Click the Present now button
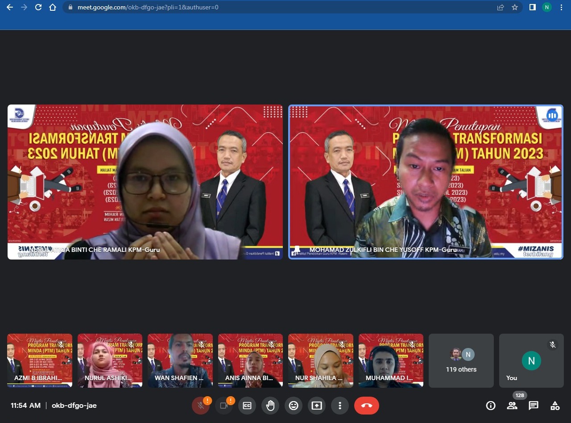This screenshot has height=423, width=571. [x=317, y=406]
